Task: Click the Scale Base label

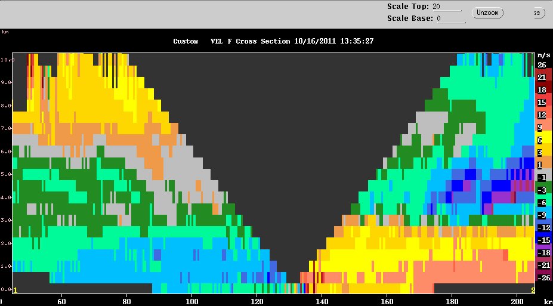Action: (410, 18)
